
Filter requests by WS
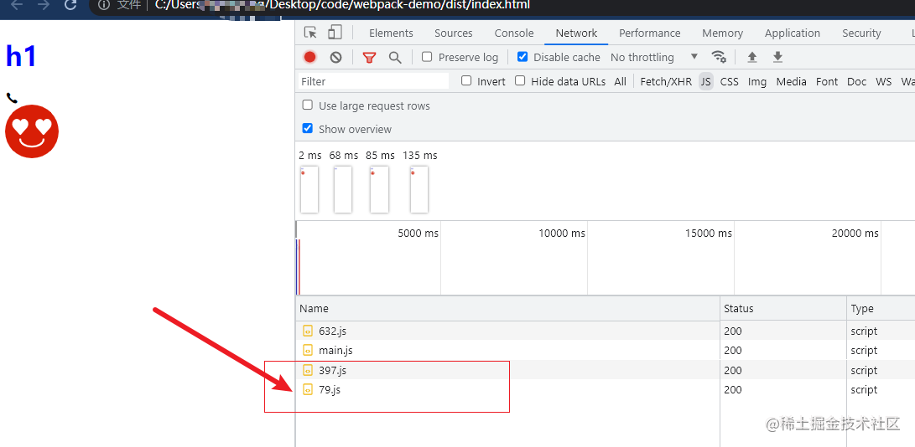pos(883,81)
